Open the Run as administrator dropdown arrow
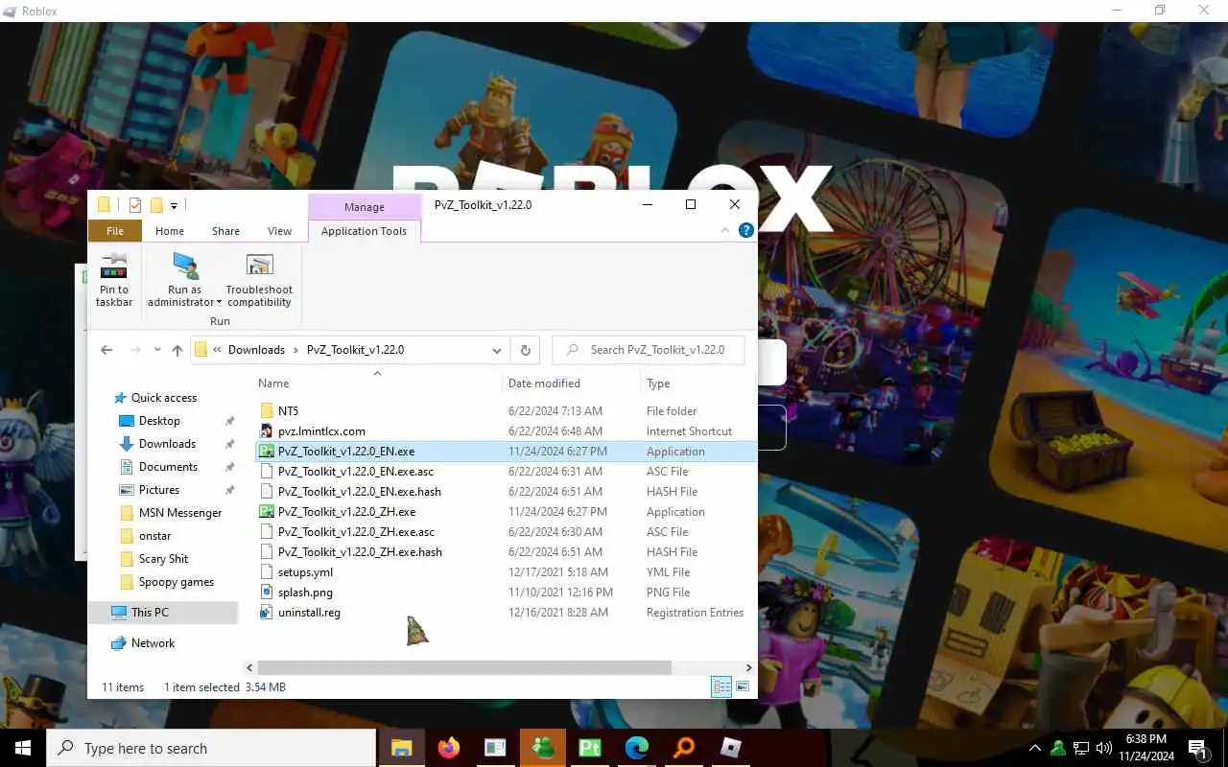Screen dimensions: 1228x767 219,303
